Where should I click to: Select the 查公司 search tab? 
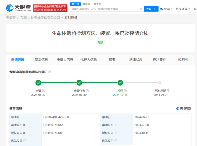[75, 4]
